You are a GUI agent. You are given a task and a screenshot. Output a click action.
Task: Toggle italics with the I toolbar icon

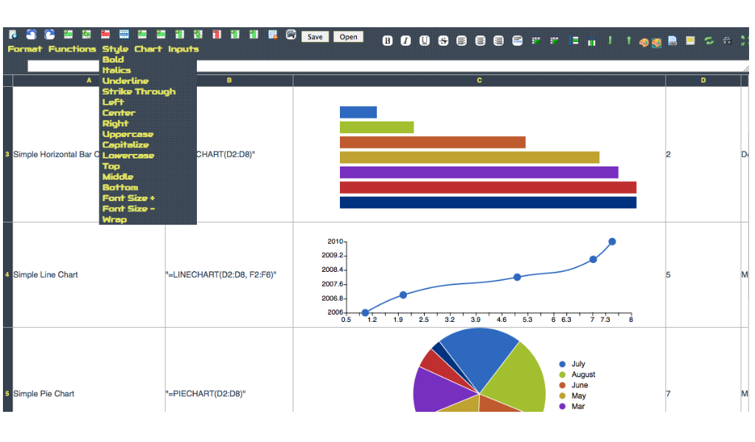[406, 41]
